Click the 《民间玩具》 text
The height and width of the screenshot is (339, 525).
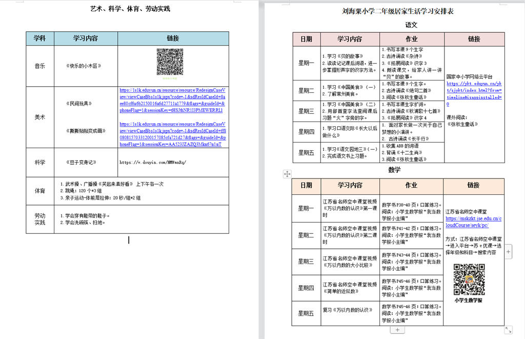79,104
